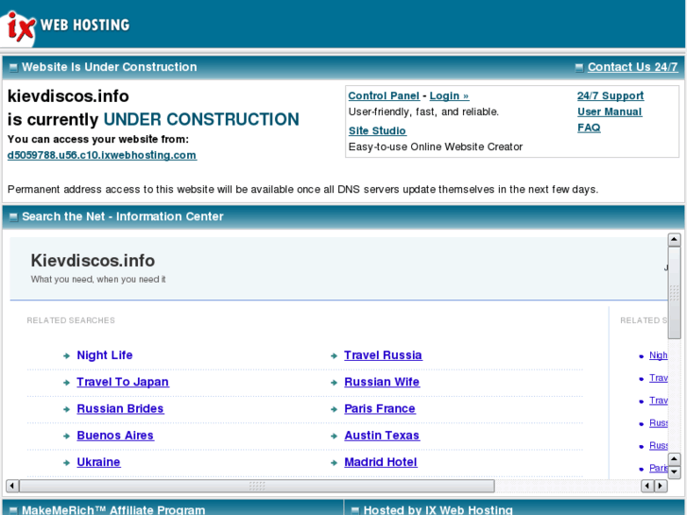Click the arrow bullet beside Travel Russia
This screenshot has height=515, width=687.
pyautogui.click(x=334, y=356)
